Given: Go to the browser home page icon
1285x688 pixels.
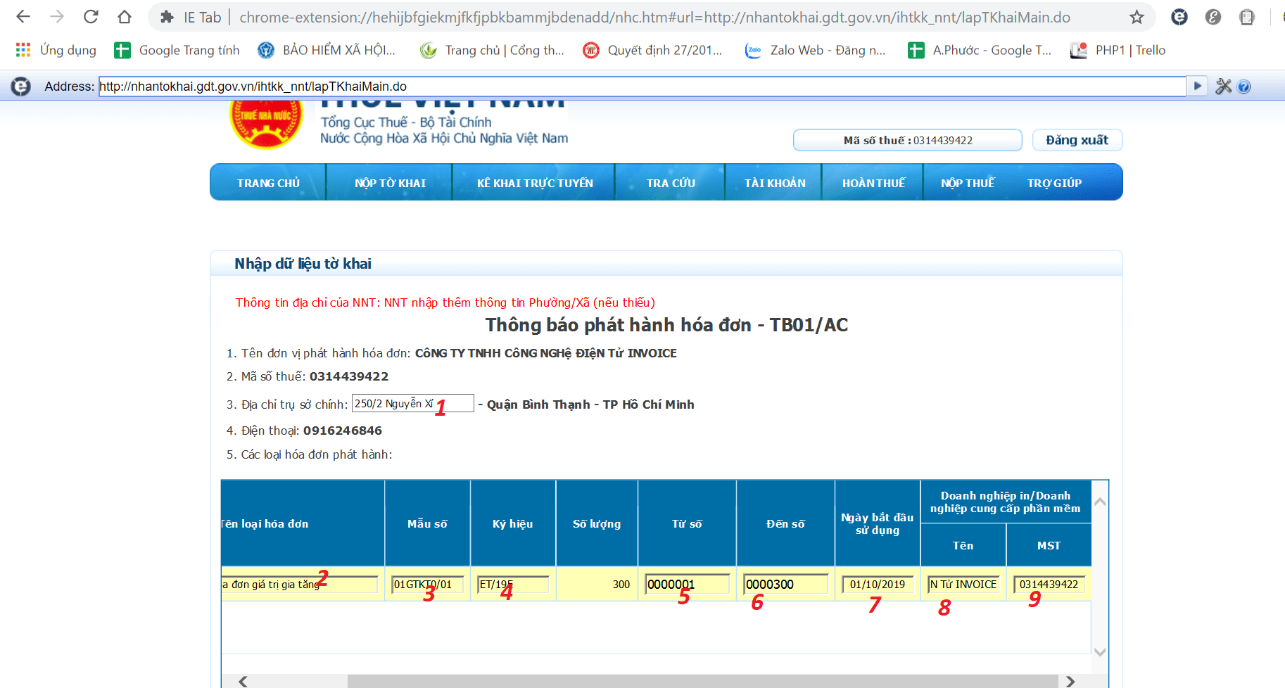Looking at the screenshot, I should click(125, 17).
